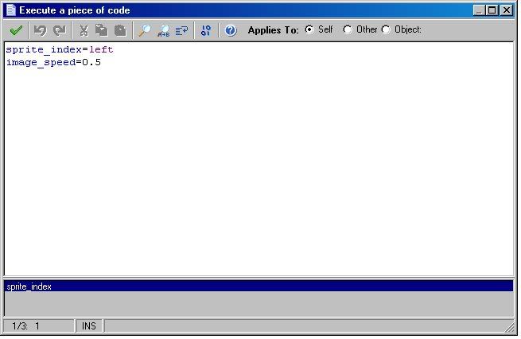Click the Go to line icon

[x=181, y=30]
